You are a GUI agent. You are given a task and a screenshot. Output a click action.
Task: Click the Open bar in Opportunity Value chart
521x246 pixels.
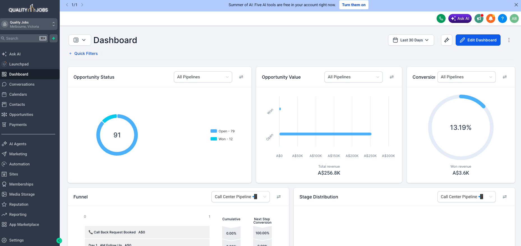coord(325,134)
